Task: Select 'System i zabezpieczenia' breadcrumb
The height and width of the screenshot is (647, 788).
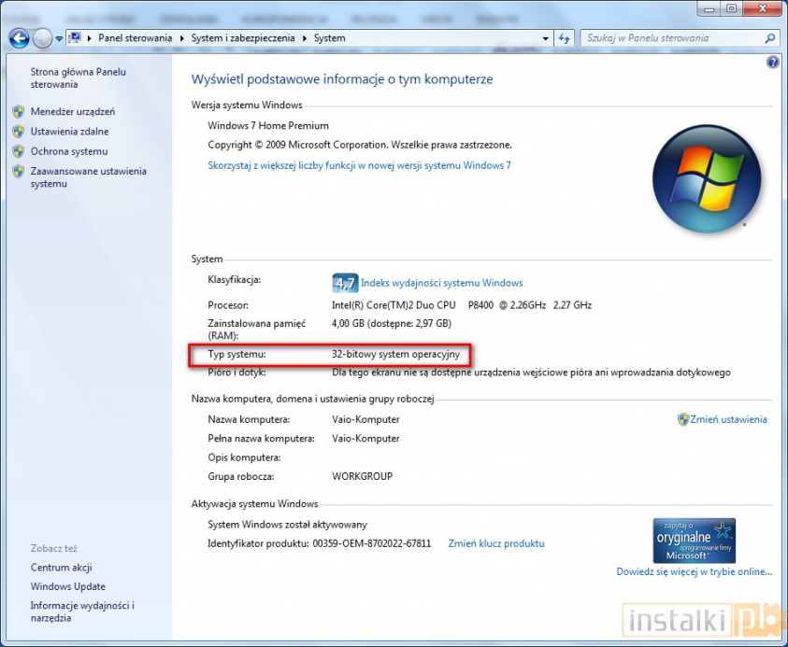Action: point(241,38)
